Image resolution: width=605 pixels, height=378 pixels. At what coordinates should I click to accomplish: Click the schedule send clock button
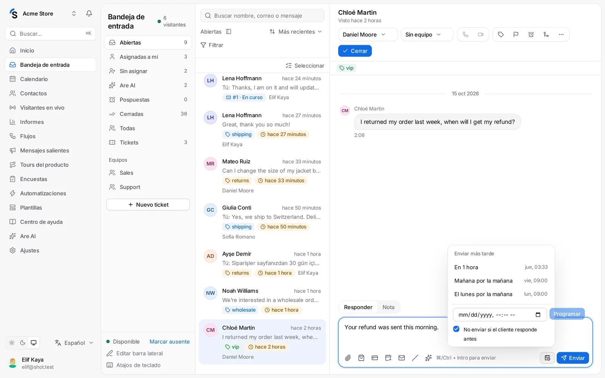click(547, 358)
